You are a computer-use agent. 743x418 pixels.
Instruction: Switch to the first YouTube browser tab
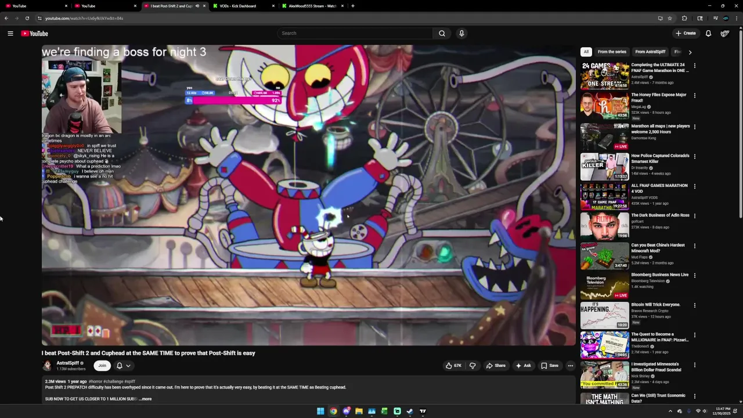[35, 6]
